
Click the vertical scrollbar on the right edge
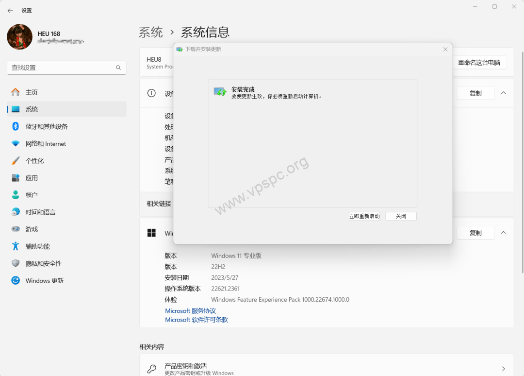523,162
